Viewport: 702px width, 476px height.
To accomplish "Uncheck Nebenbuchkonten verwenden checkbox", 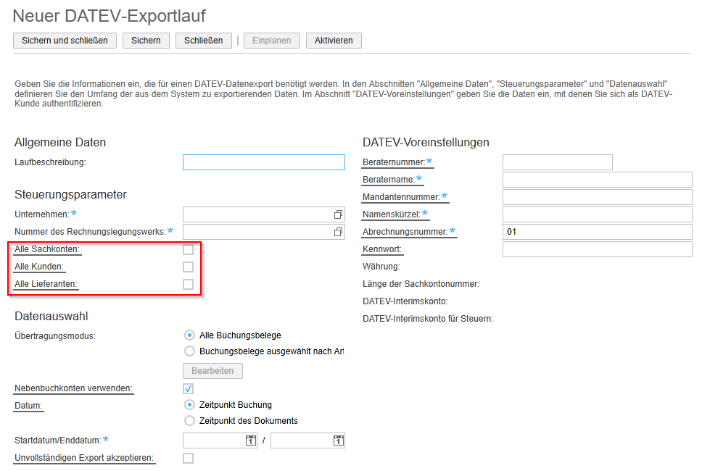I will click(188, 389).
